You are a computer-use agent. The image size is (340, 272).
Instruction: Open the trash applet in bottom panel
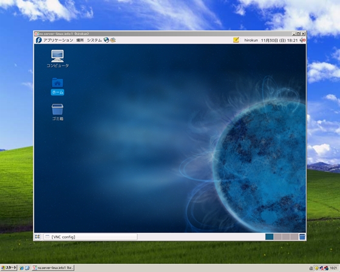click(302, 237)
